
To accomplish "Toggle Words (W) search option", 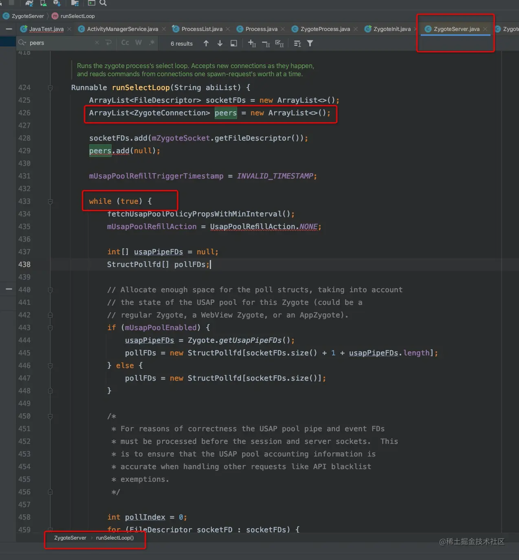I will point(139,43).
